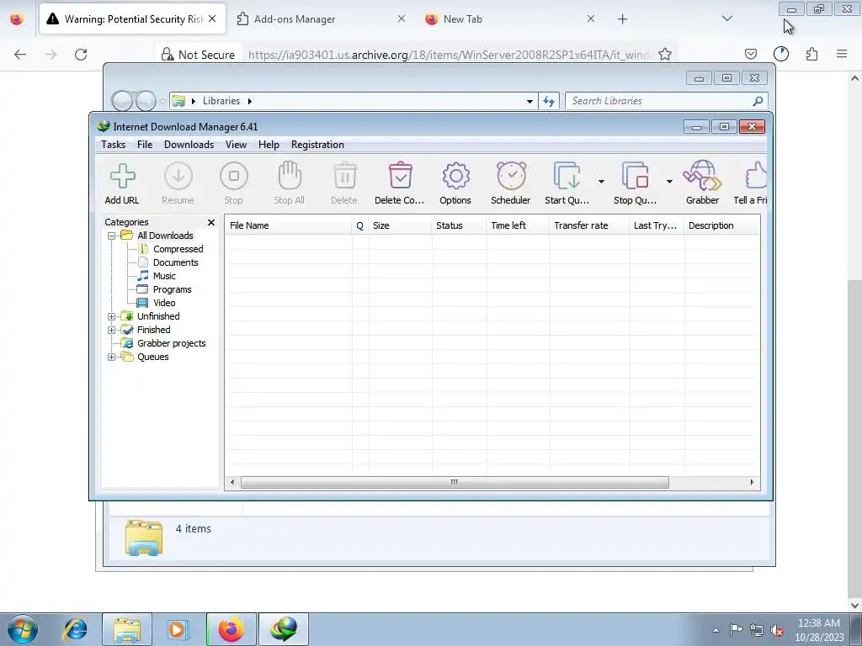Click the Search Libraries field in Explorer
862x646 pixels.
pyautogui.click(x=667, y=101)
